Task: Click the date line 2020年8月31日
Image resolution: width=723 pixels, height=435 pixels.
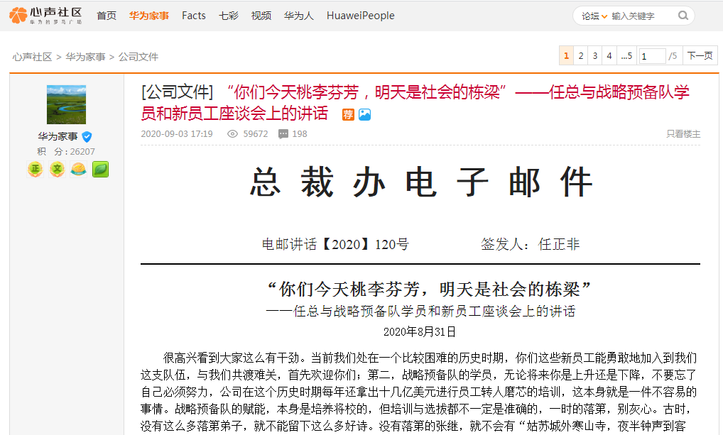Action: pos(420,332)
